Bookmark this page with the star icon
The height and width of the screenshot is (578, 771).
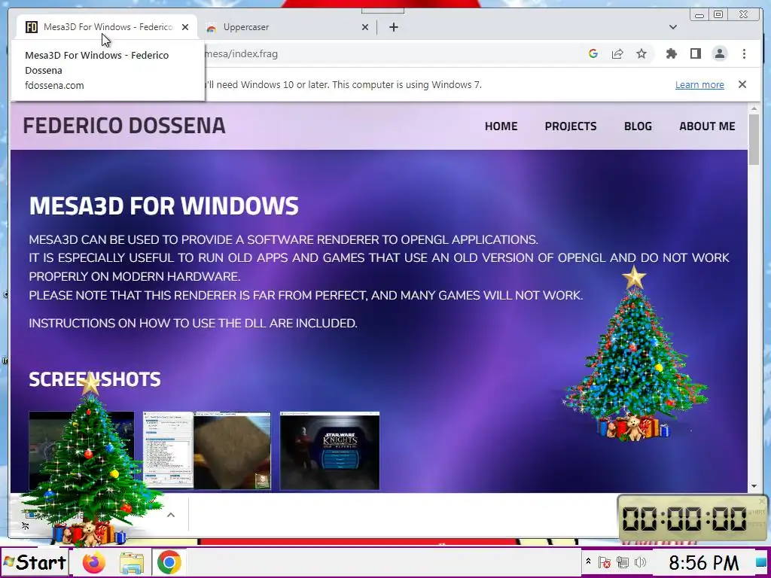click(641, 54)
